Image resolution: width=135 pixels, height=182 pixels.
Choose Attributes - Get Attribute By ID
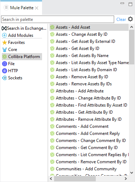(x=84, y=112)
